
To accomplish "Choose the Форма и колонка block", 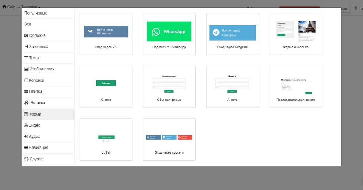I will pyautogui.click(x=296, y=34).
